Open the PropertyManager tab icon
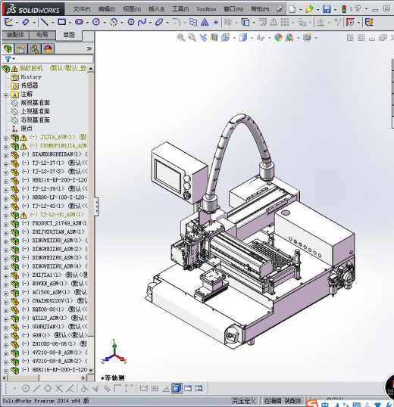The height and width of the screenshot is (407, 394). [x=21, y=49]
